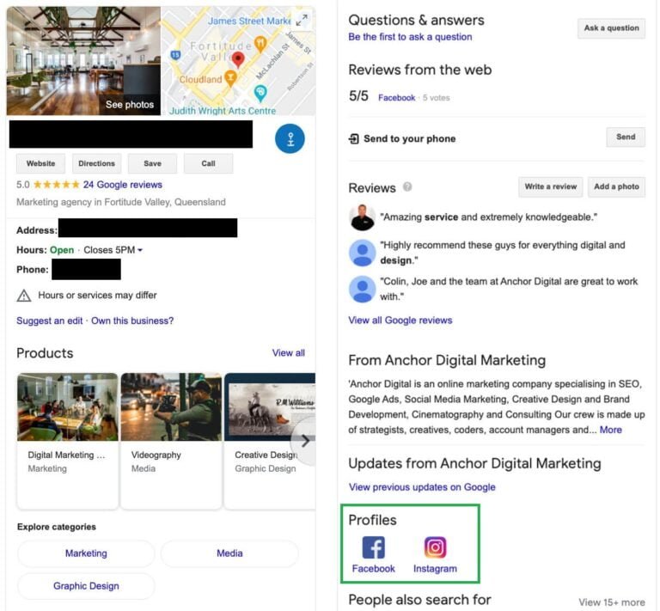This screenshot has height=611, width=660.
Task: Click the Reviews help question mark icon
Action: pyautogui.click(x=407, y=186)
